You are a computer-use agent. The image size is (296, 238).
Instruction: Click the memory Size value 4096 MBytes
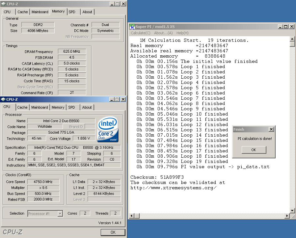pyautogui.click(x=38, y=31)
